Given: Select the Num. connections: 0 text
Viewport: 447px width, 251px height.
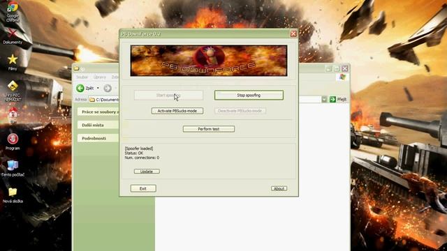Looking at the screenshot, I should point(142,158).
